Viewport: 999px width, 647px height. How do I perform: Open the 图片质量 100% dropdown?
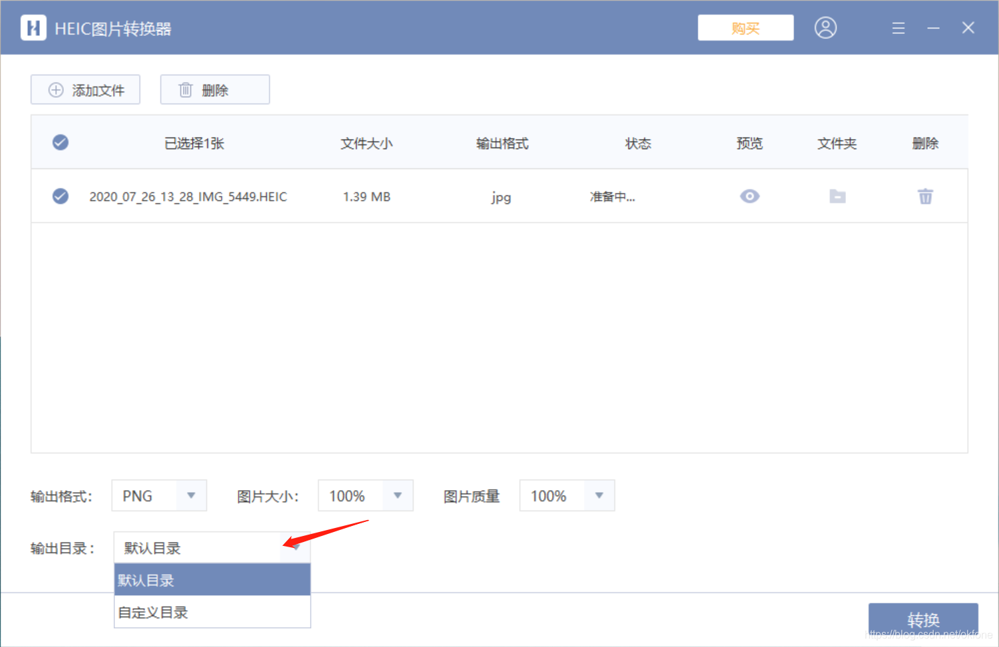[x=567, y=495]
